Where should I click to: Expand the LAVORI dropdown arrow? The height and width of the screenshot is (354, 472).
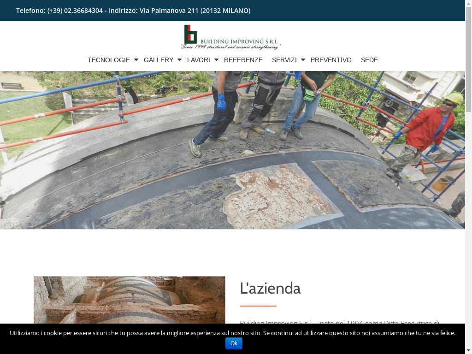pos(216,60)
